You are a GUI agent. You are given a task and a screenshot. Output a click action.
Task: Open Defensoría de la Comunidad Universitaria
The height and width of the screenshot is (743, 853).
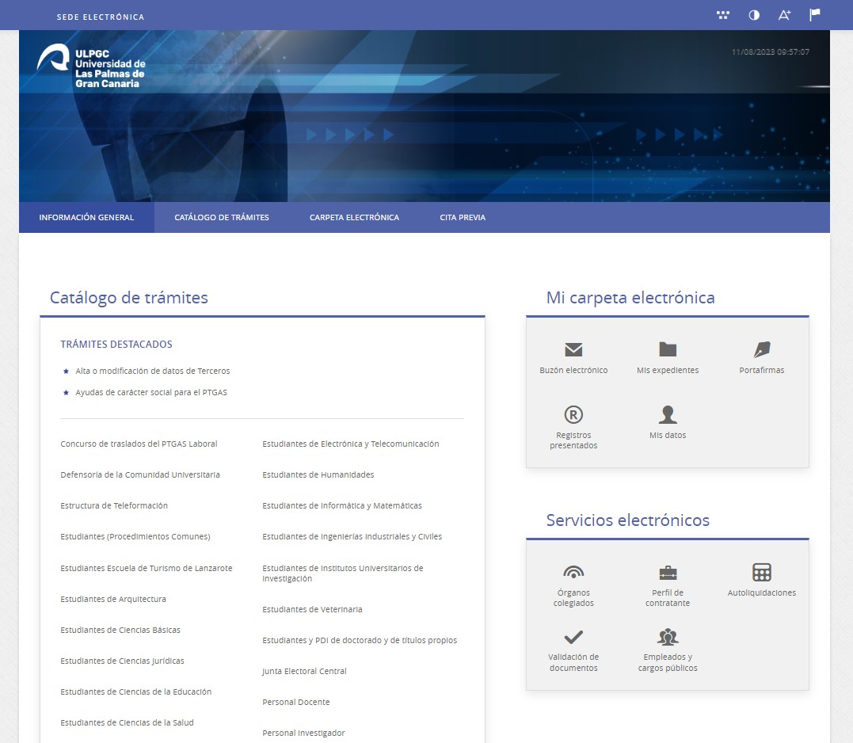[140, 474]
